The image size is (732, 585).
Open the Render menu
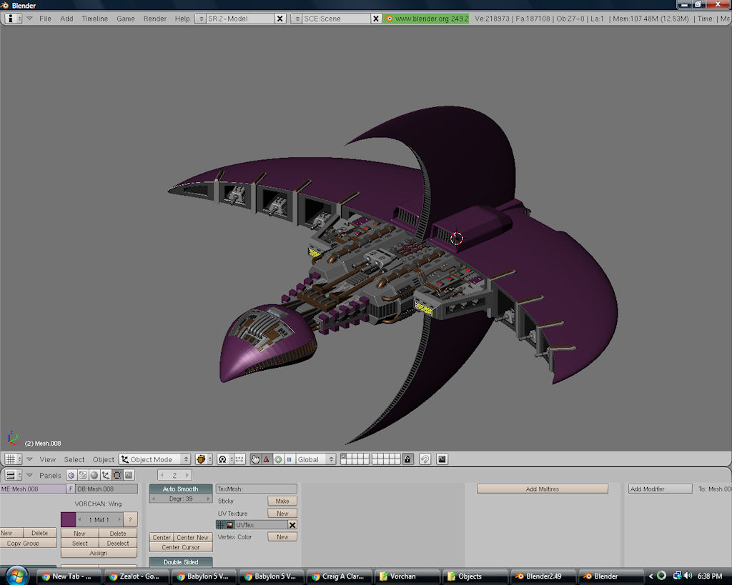tap(155, 19)
